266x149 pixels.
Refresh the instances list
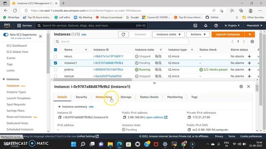(123, 34)
